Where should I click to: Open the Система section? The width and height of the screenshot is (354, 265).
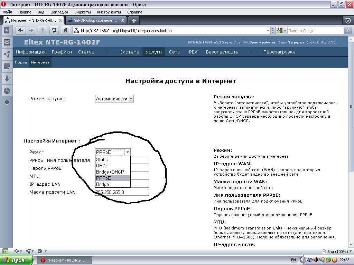coord(129,52)
